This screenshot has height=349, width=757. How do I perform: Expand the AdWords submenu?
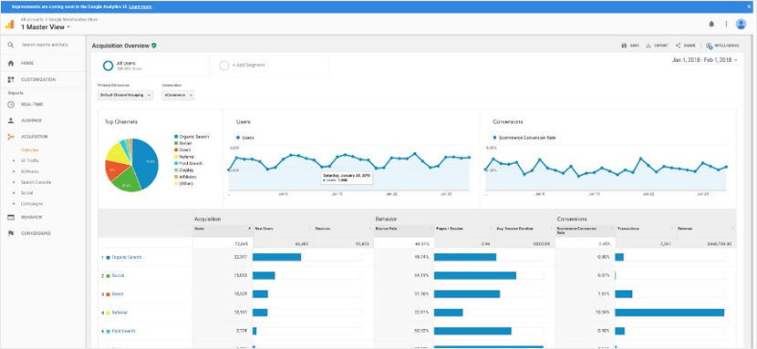coord(14,171)
